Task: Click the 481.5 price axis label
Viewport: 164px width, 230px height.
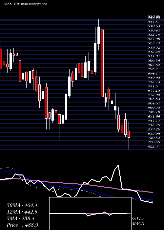Action: click(x=153, y=86)
